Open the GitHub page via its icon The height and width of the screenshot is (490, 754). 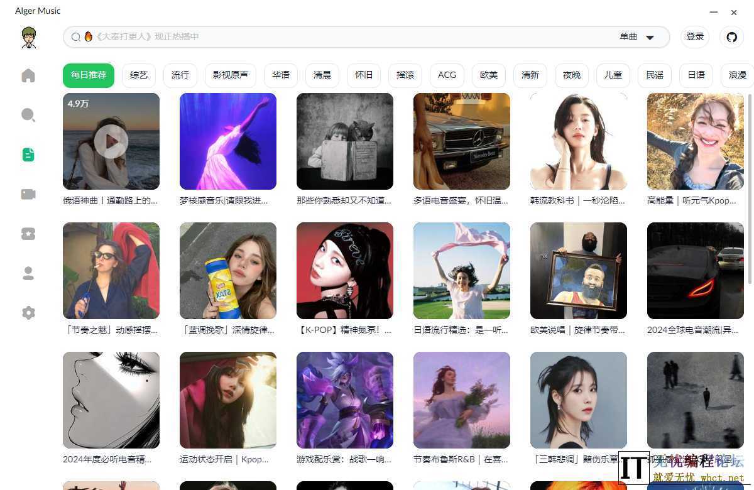(731, 36)
